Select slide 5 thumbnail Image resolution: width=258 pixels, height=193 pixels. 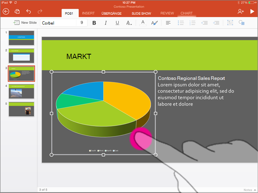(21, 109)
